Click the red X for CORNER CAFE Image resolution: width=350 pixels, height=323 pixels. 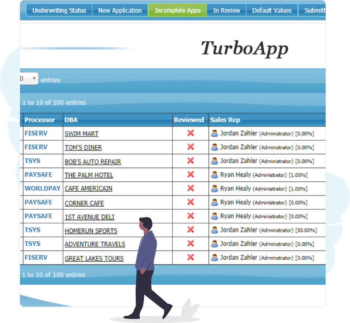pos(191,202)
